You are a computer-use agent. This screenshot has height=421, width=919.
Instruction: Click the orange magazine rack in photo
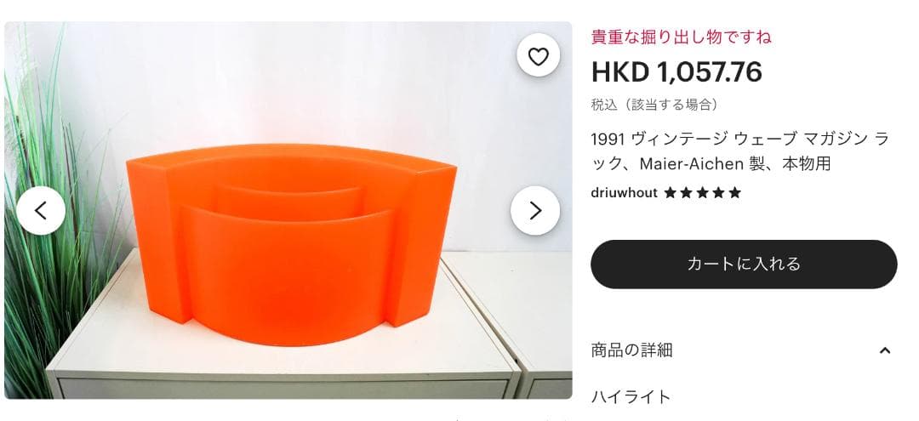[291, 243]
